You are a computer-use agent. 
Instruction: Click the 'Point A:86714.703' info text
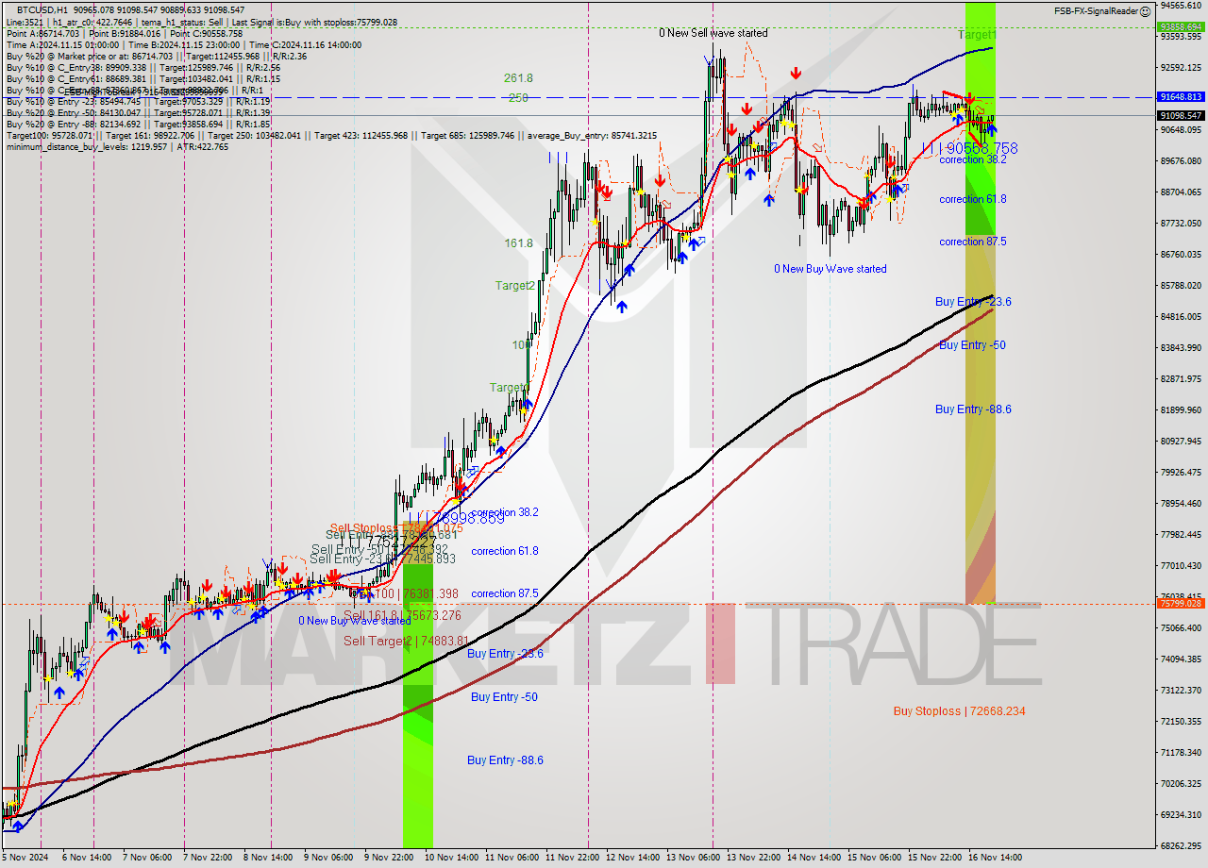tap(43, 32)
